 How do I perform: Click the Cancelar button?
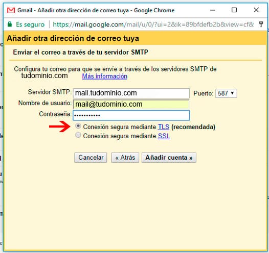tap(91, 158)
